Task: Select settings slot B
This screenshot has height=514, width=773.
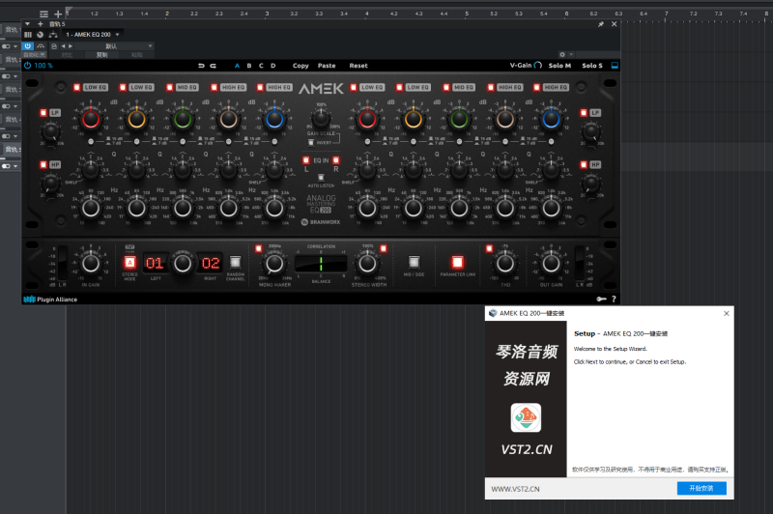Action: (249, 66)
